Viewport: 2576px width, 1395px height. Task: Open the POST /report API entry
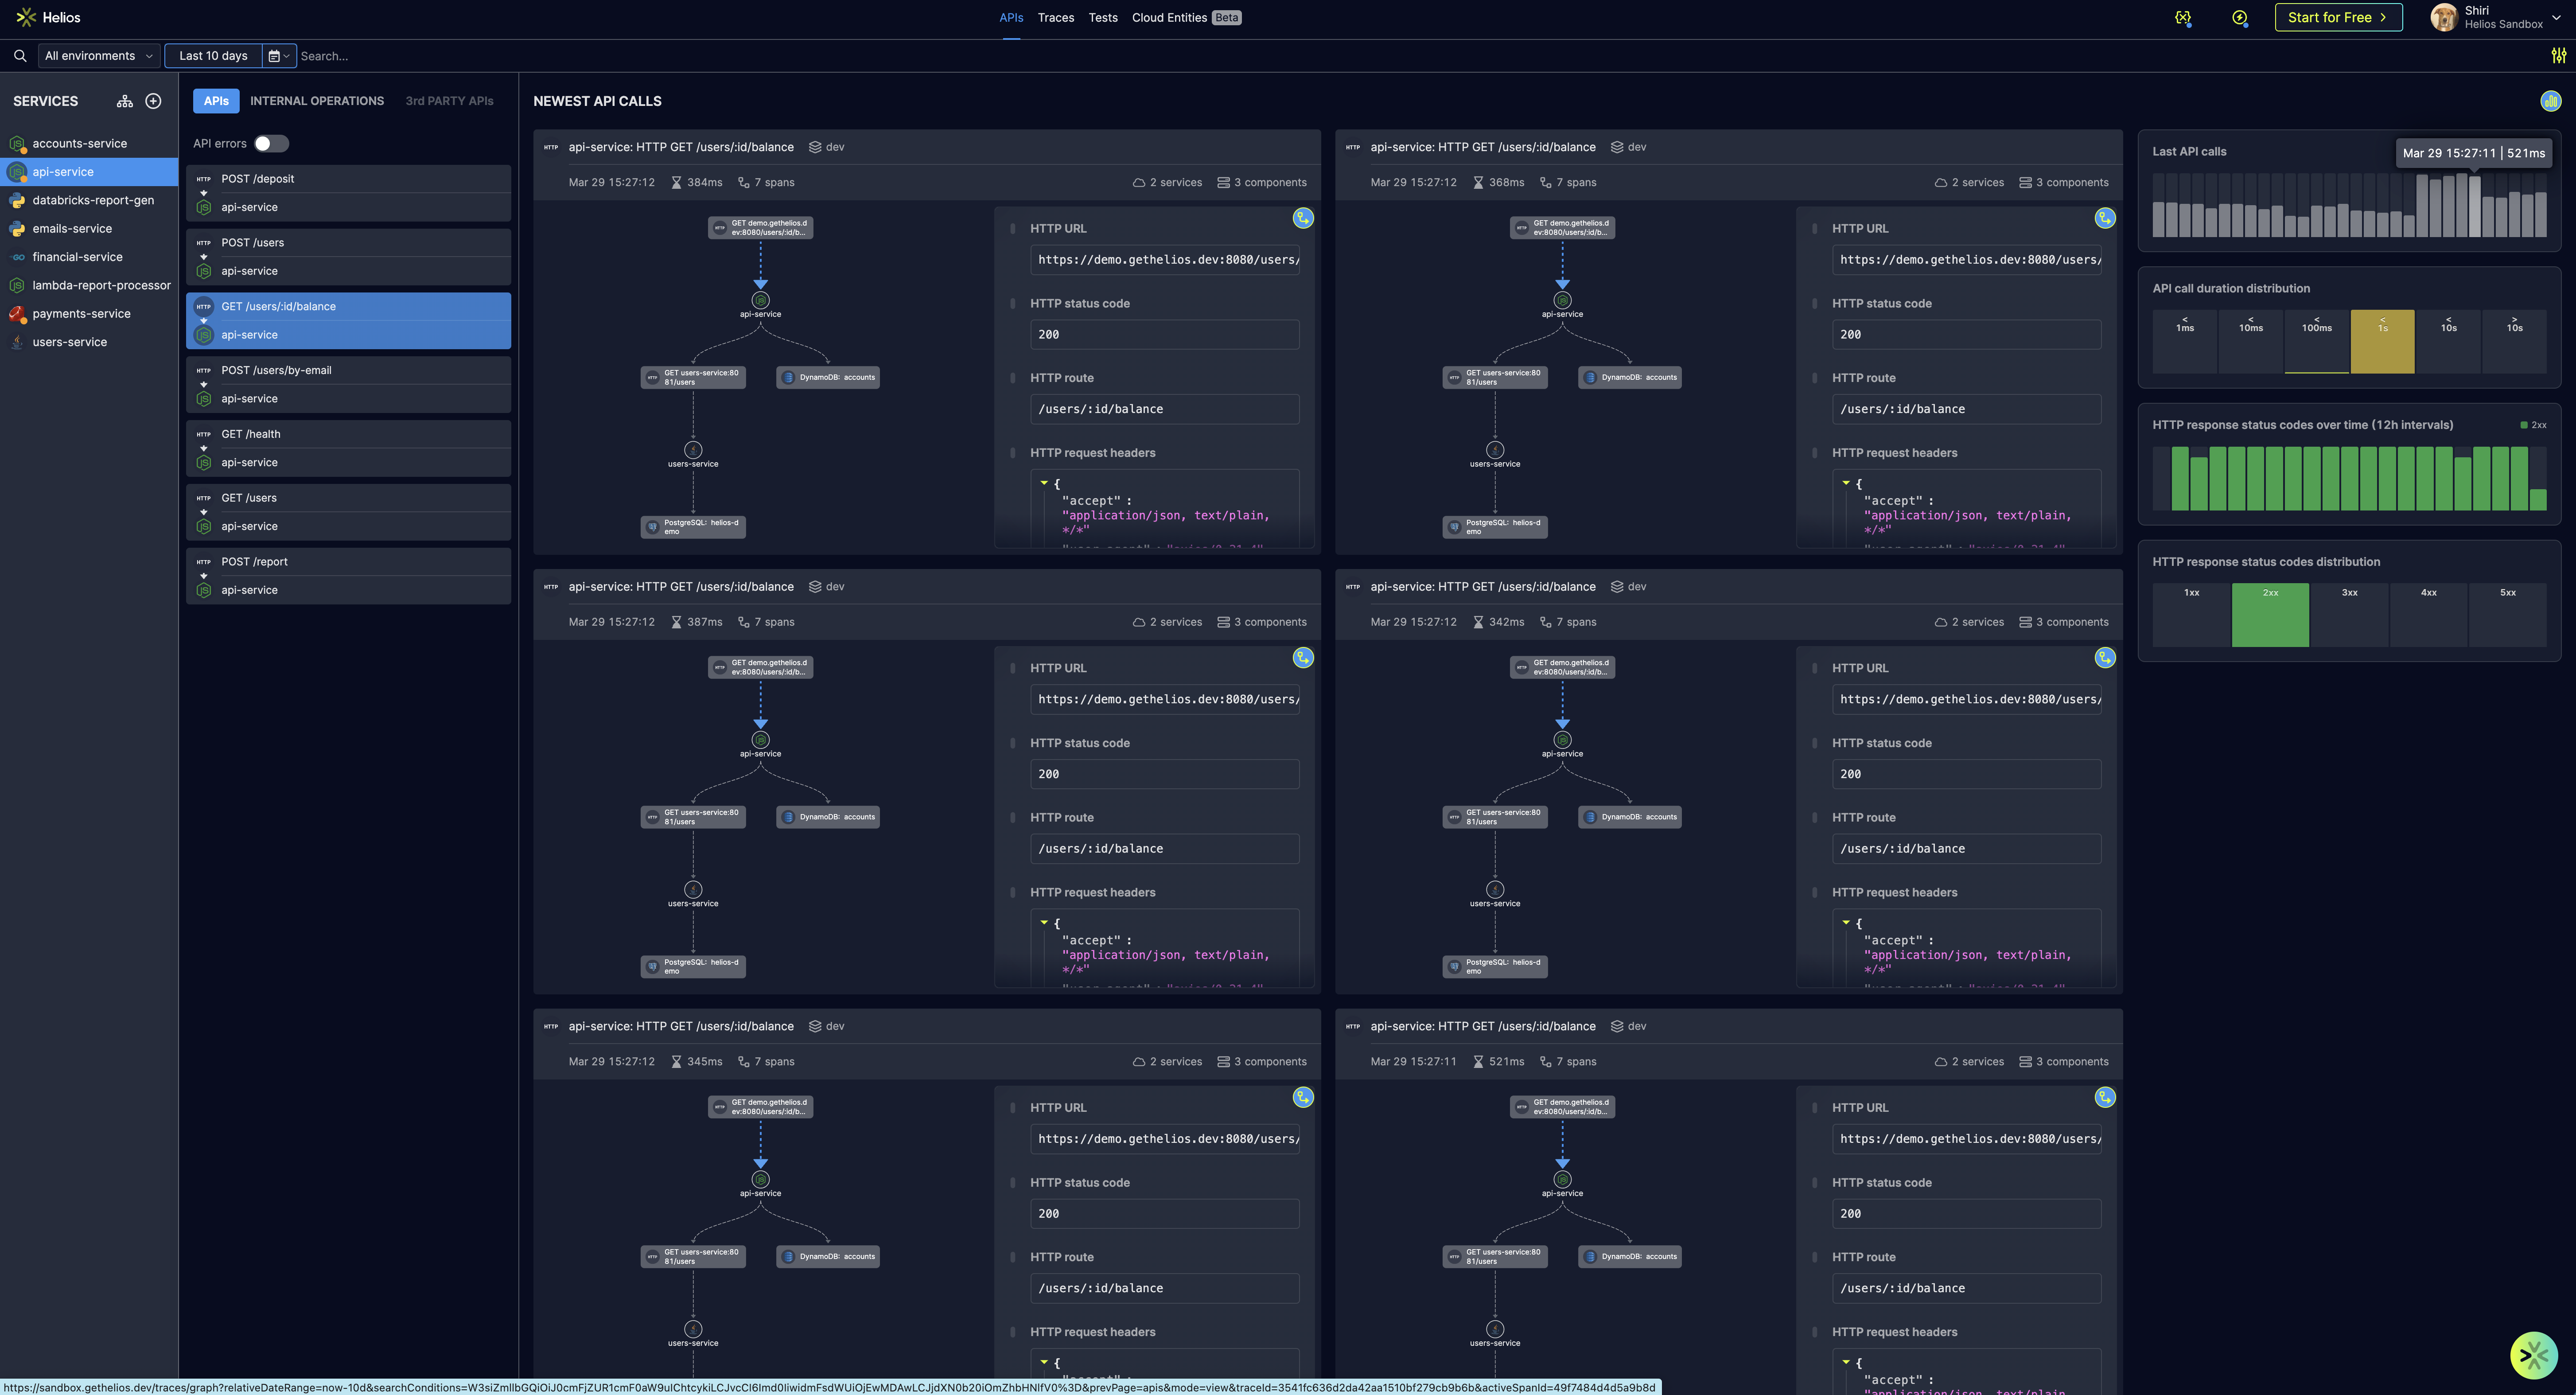(x=348, y=576)
